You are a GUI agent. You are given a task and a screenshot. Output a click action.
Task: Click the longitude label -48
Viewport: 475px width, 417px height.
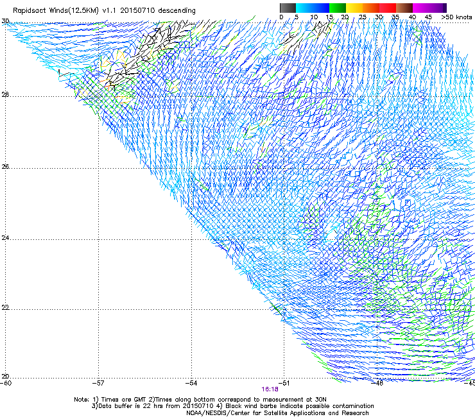pos(377,383)
